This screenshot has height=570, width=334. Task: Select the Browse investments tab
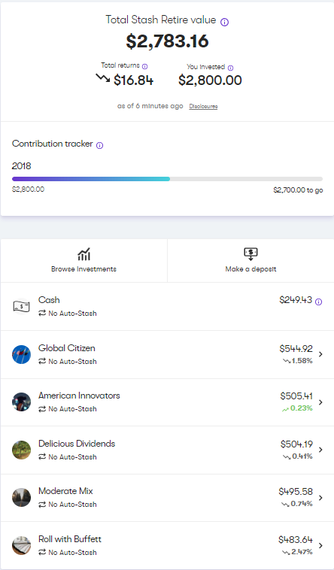[x=83, y=260]
